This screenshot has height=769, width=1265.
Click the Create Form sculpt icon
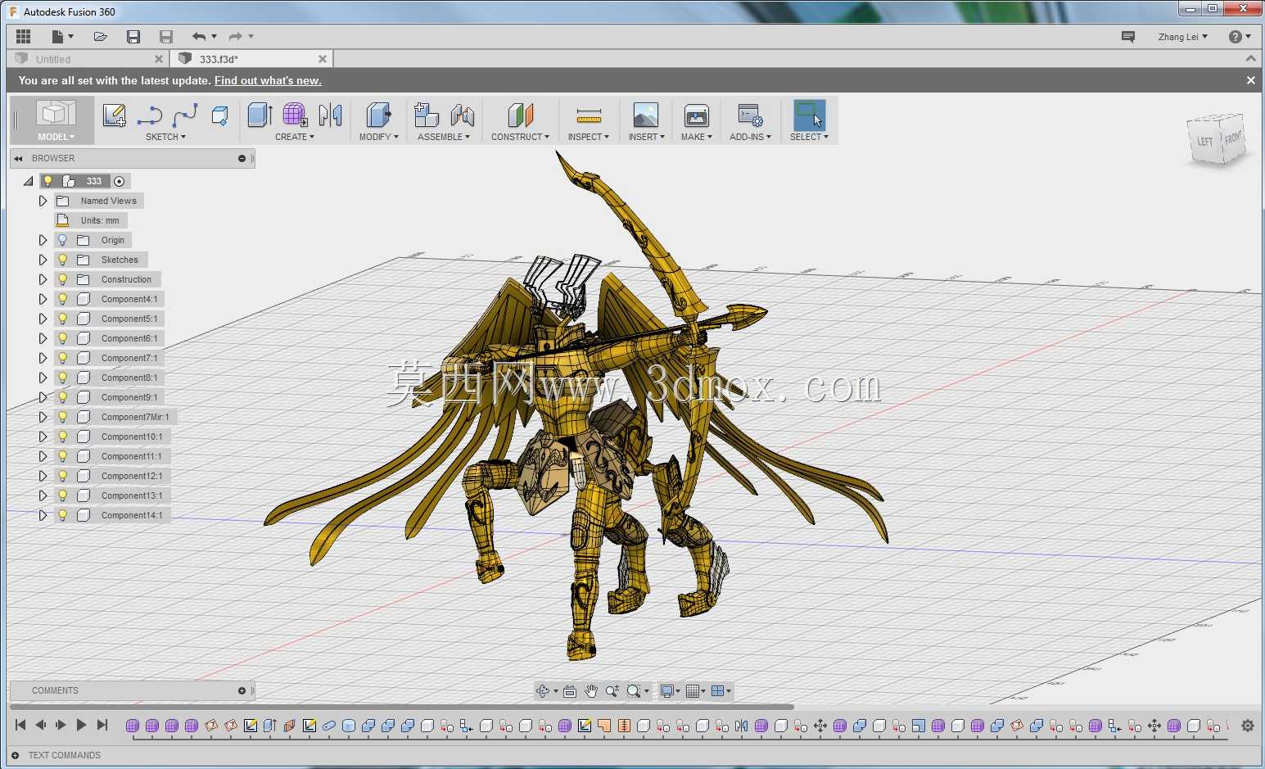point(295,115)
